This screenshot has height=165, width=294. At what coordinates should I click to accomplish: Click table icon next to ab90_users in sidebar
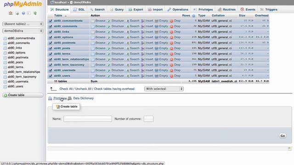tap(5, 87)
